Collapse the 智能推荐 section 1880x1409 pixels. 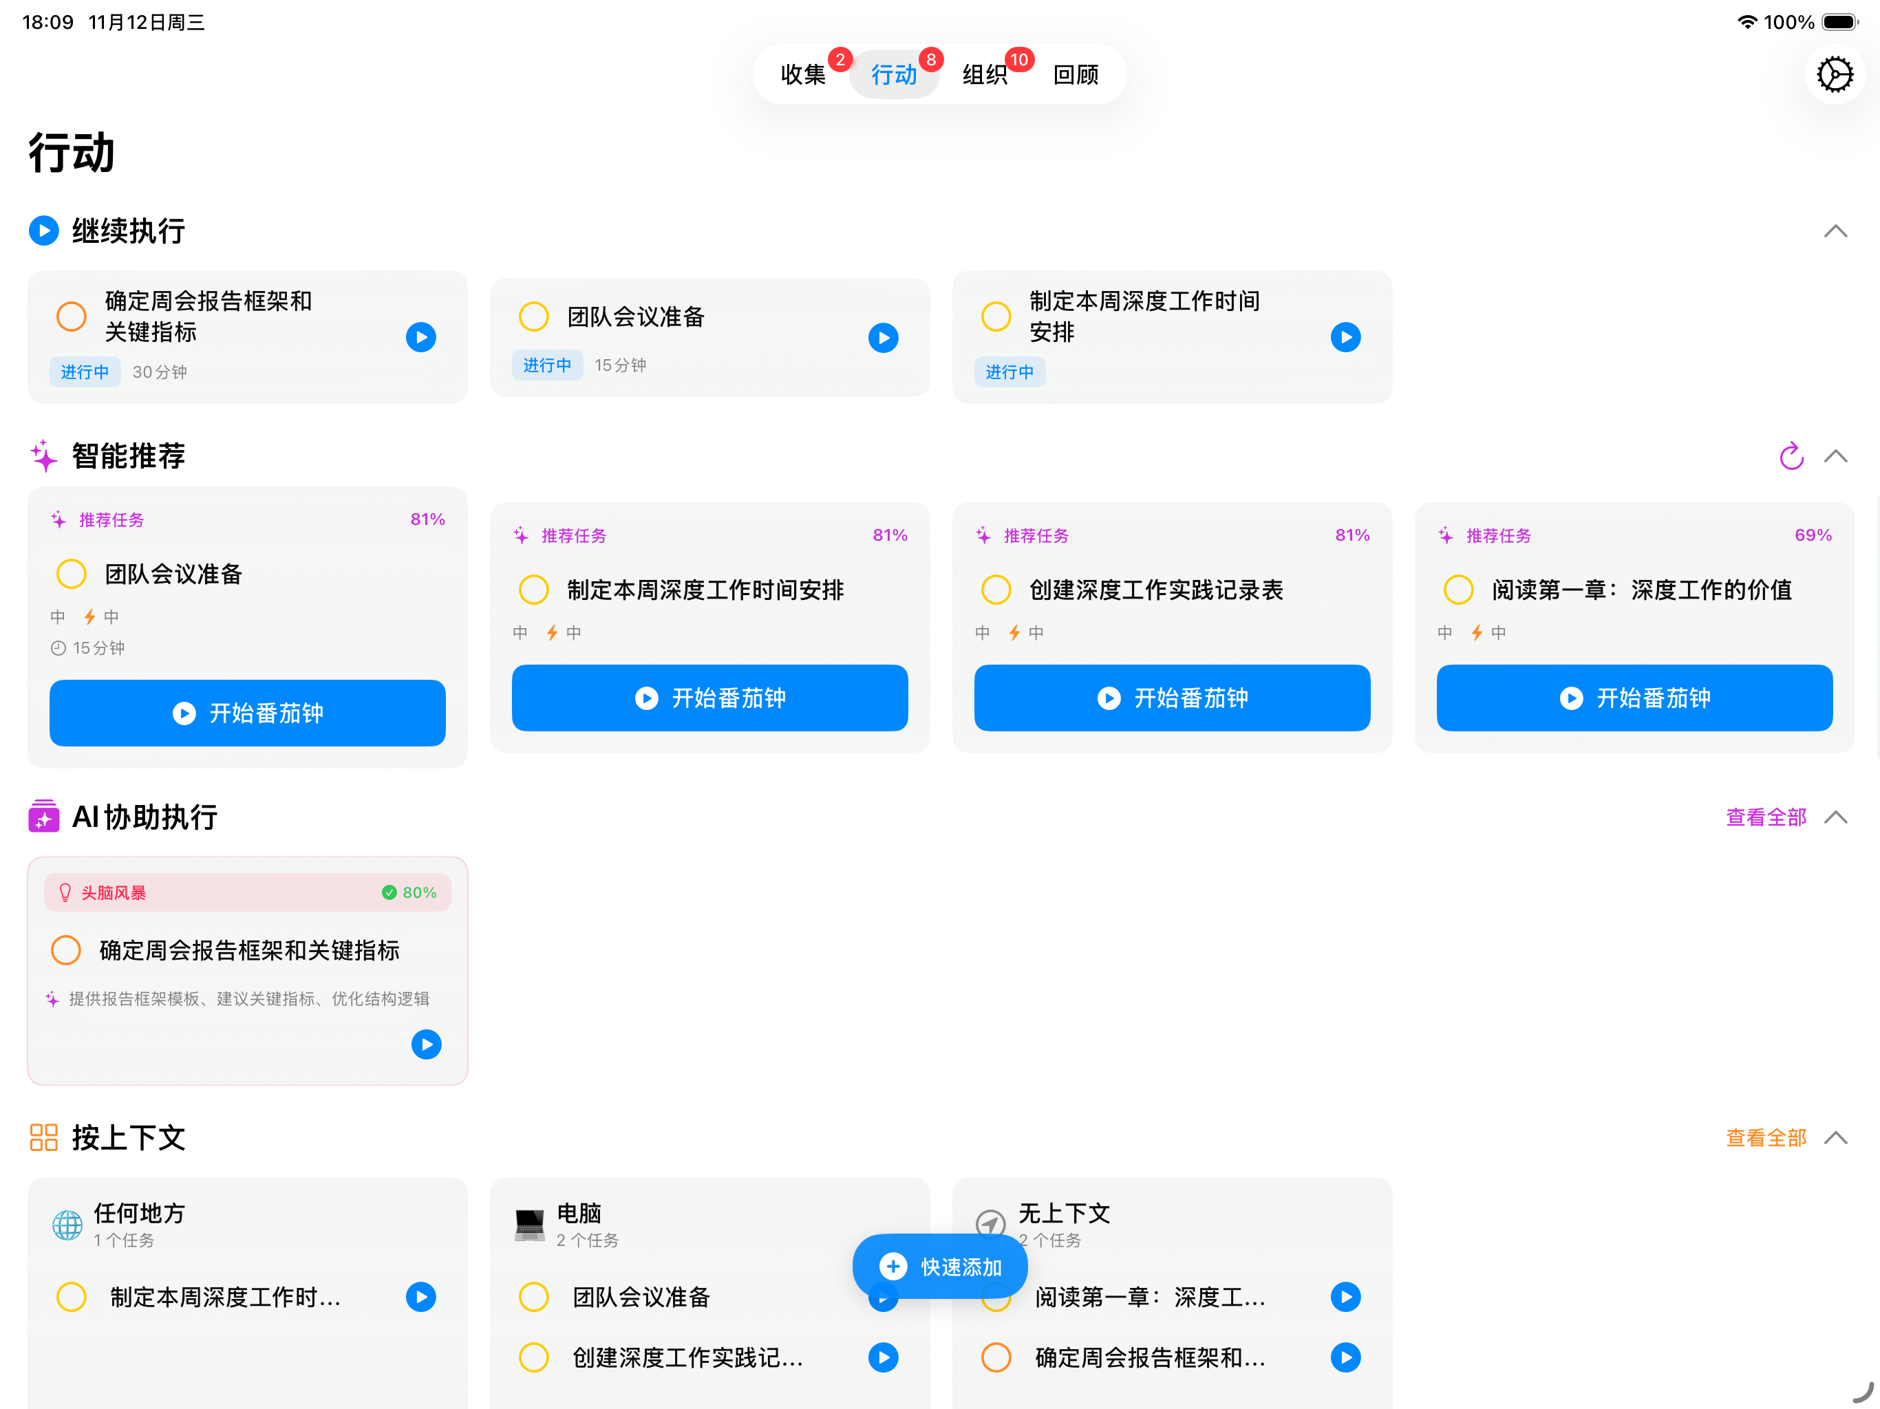1836,456
